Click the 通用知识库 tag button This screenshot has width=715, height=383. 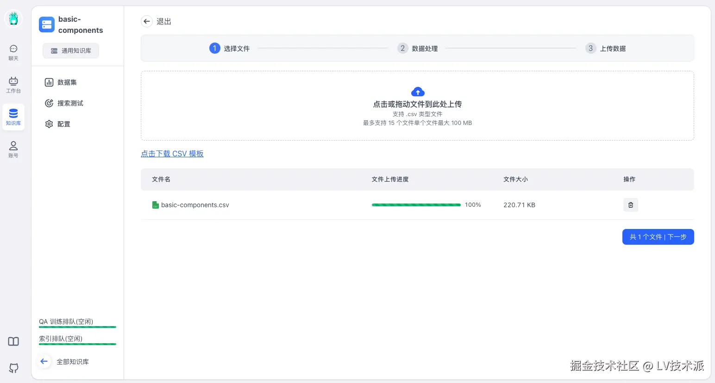pyautogui.click(x=71, y=51)
